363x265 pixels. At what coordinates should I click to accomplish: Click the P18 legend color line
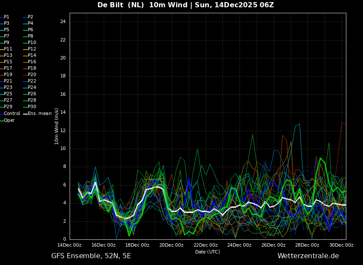click(x=25, y=68)
